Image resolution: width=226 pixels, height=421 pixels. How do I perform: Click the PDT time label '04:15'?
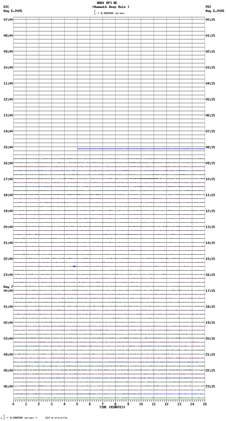point(210,83)
